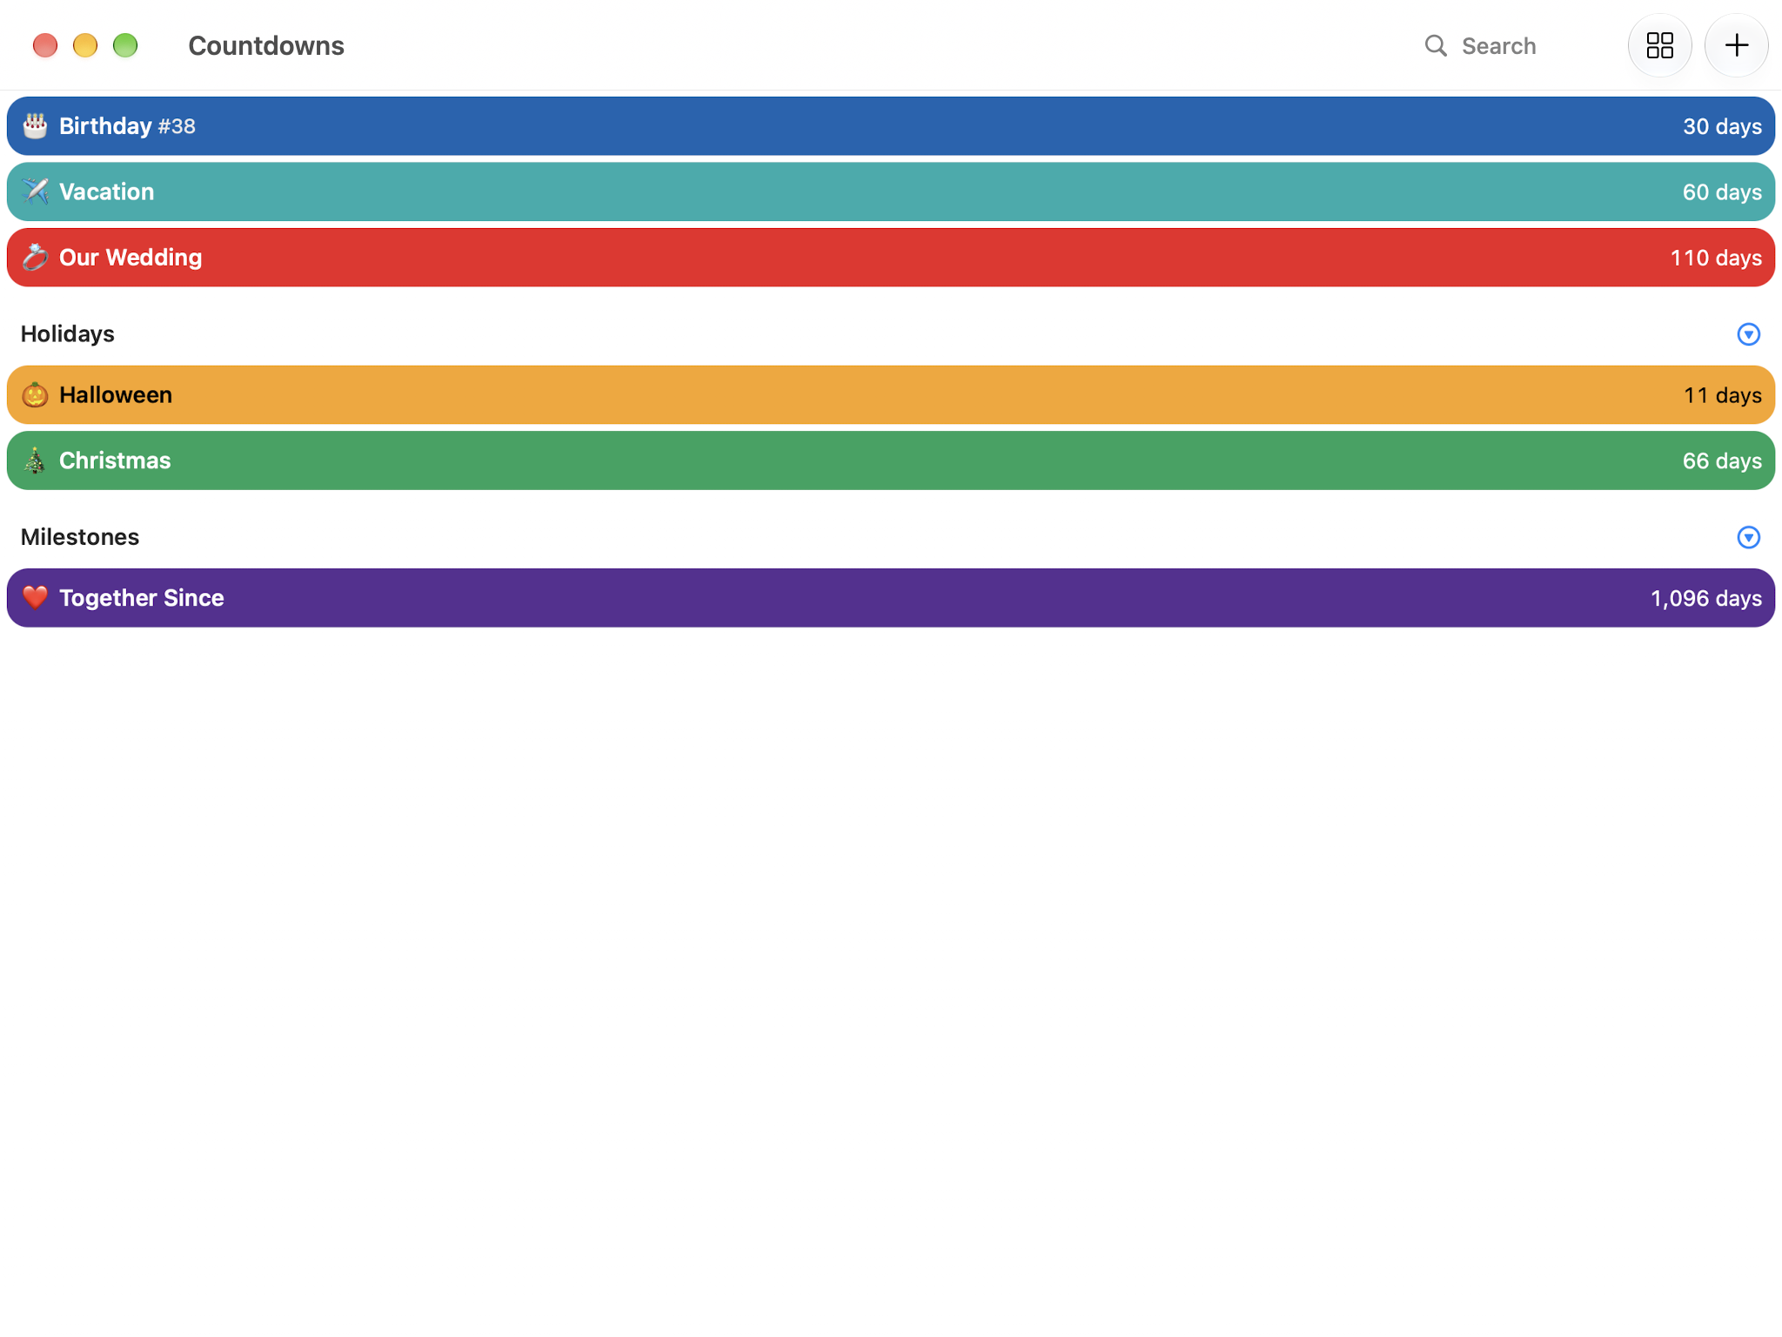Close the Countdowns window
The width and height of the screenshot is (1782, 1337).
(x=45, y=45)
